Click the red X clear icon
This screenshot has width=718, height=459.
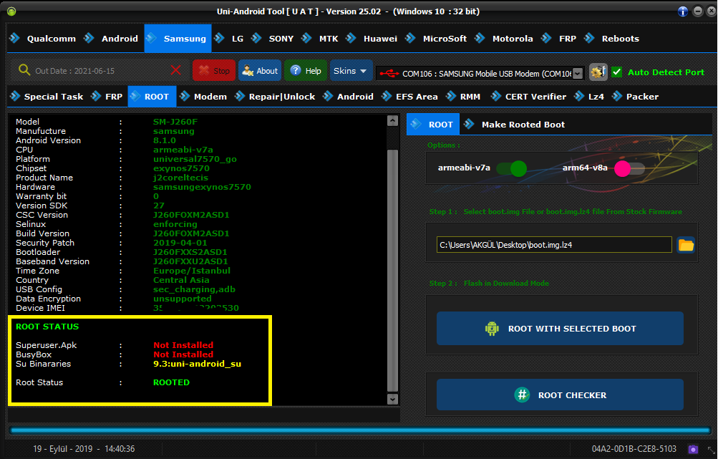(176, 70)
